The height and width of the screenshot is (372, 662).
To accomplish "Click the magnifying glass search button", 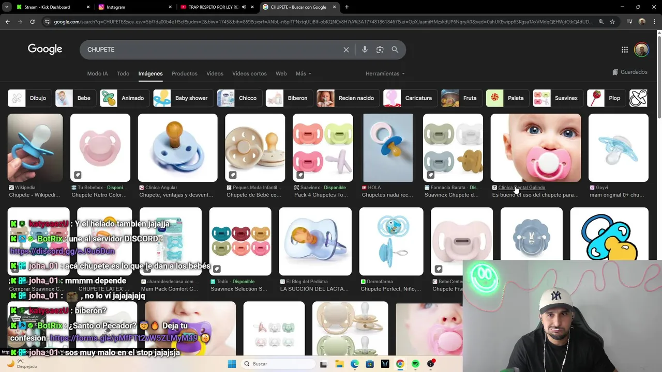I will coord(395,50).
